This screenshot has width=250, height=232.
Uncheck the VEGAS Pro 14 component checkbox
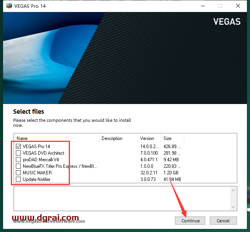click(x=18, y=146)
